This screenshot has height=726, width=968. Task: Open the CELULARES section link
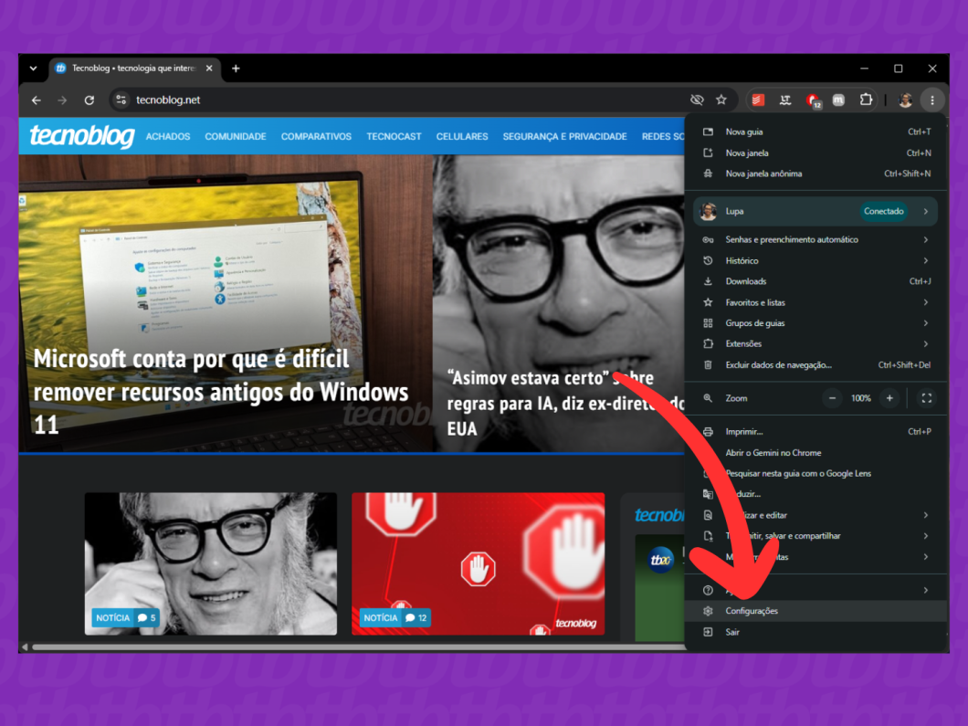click(x=462, y=136)
